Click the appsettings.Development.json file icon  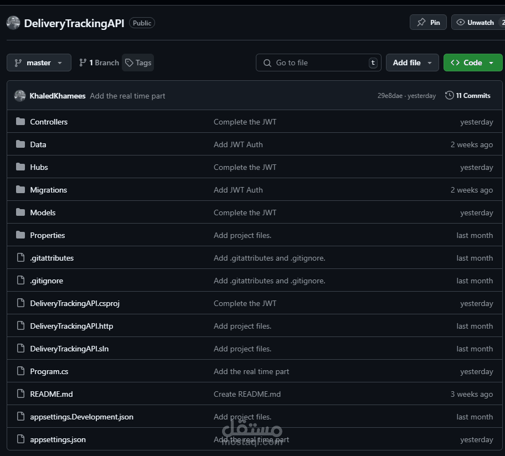pyautogui.click(x=20, y=416)
